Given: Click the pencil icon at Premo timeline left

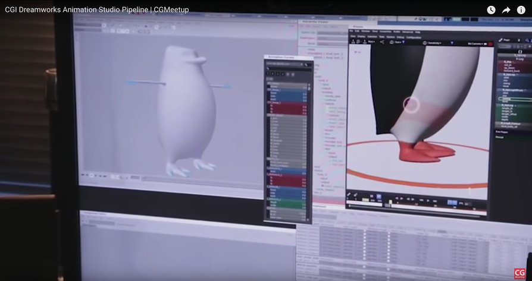Looking at the screenshot, I should (349, 195).
